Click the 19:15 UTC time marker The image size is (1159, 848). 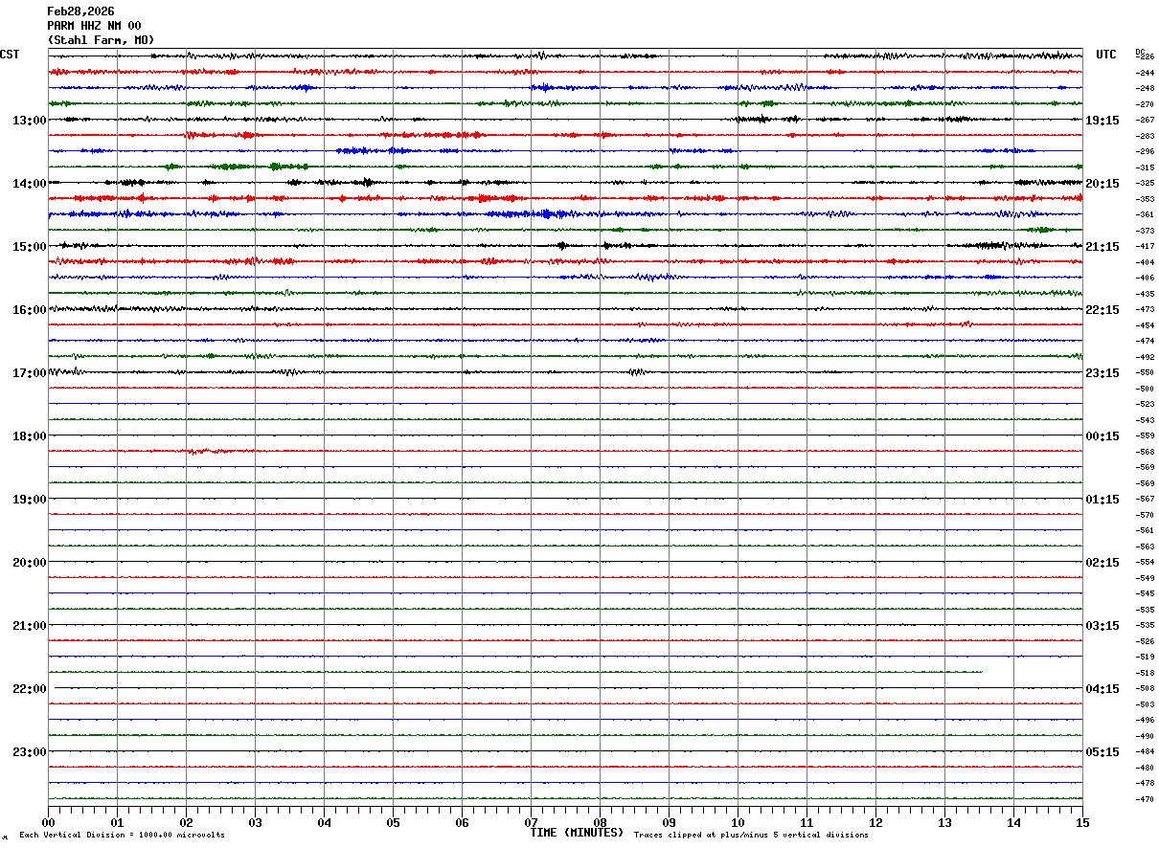tap(1102, 121)
